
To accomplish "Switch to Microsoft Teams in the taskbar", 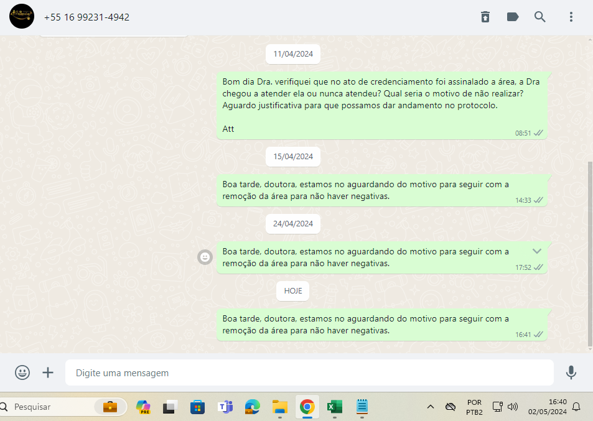I will [x=225, y=407].
